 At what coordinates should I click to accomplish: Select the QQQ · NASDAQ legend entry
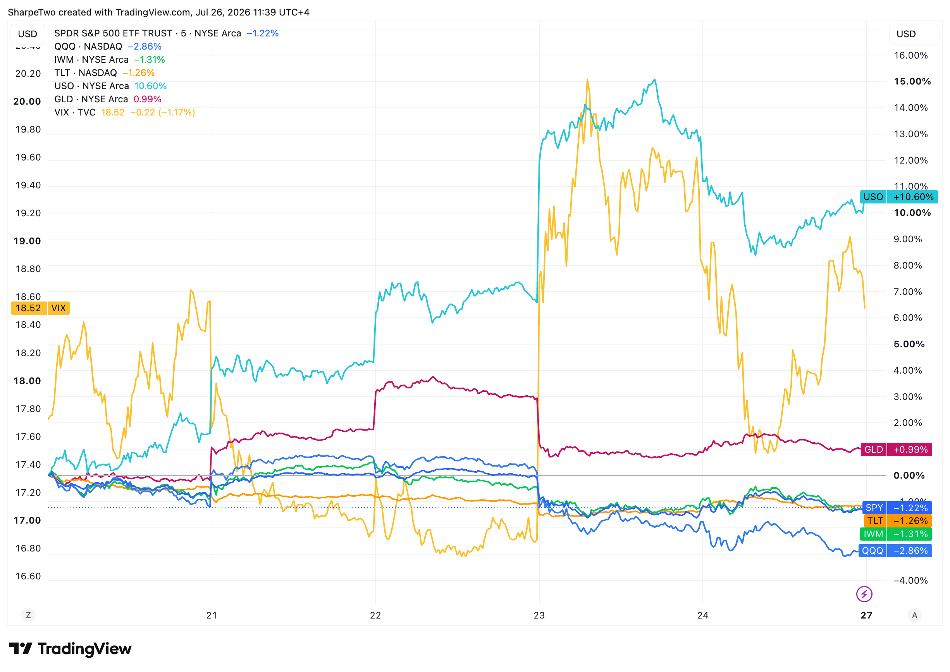[x=88, y=47]
